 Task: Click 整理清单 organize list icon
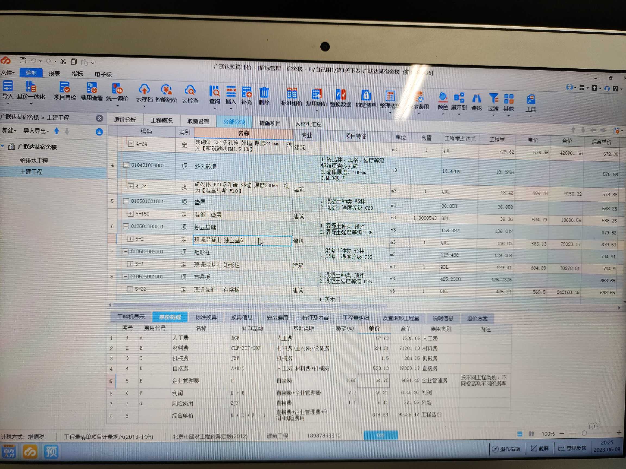point(390,96)
